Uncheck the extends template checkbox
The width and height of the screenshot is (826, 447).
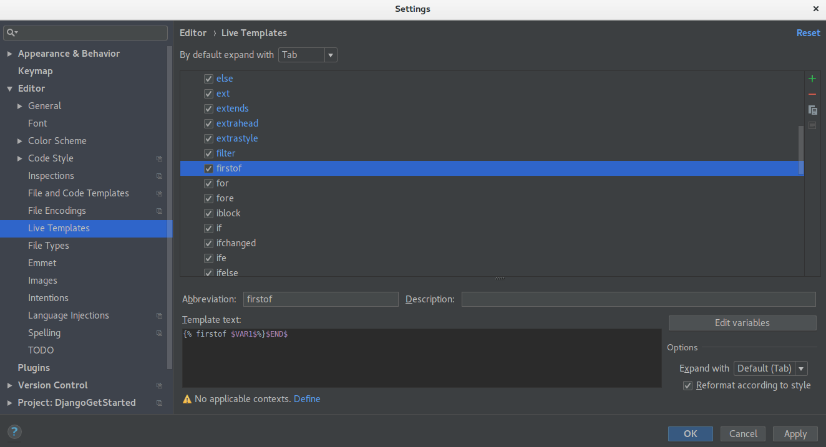[x=208, y=108]
